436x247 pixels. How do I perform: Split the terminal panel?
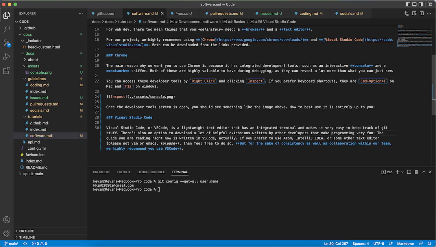coord(409,172)
